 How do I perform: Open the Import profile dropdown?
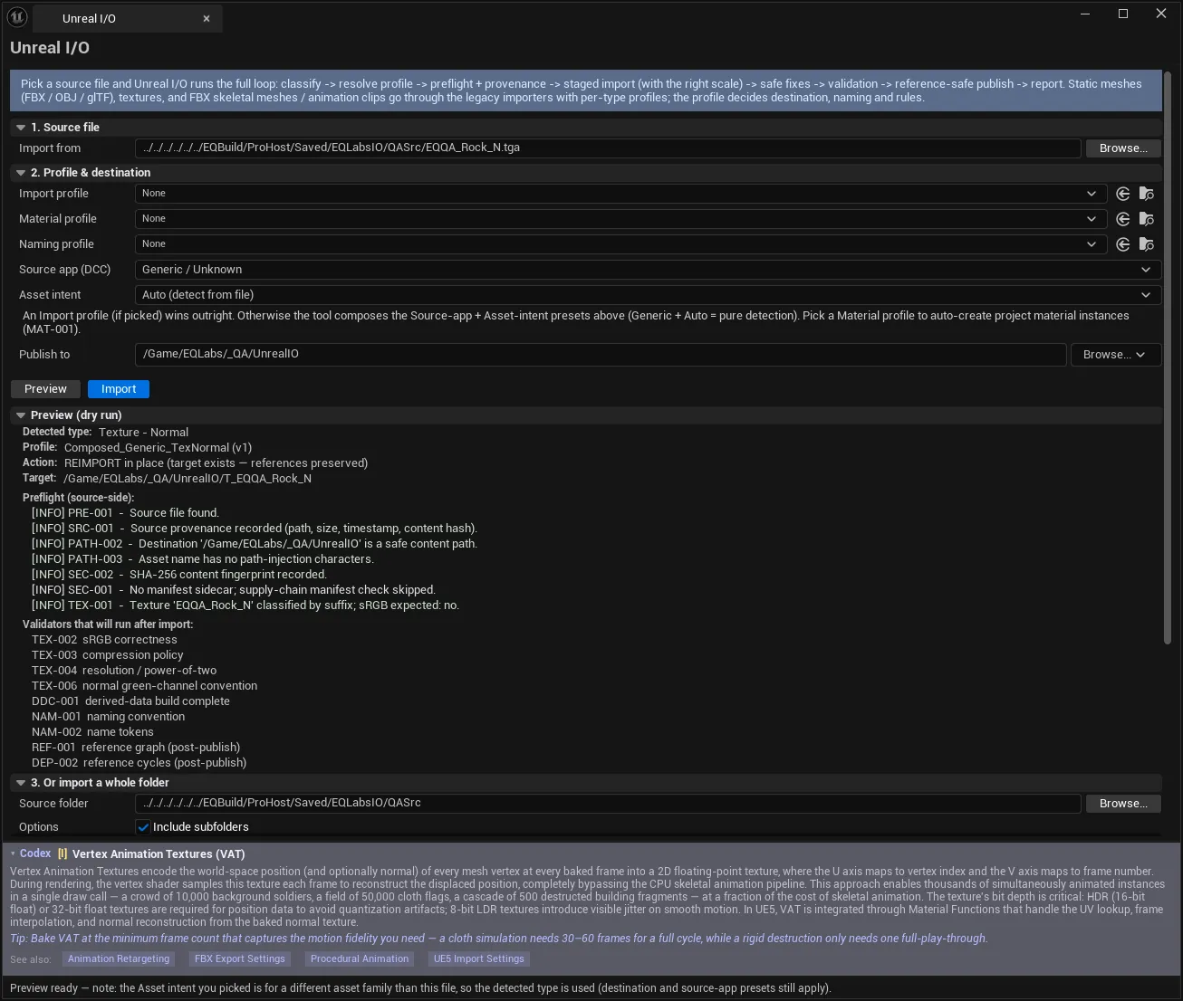620,194
